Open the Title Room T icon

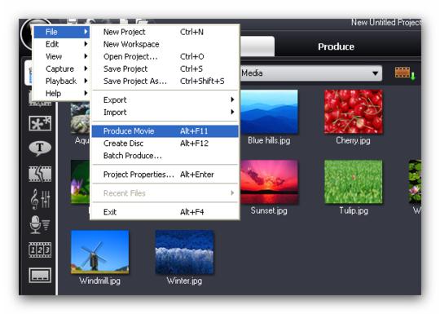pyautogui.click(x=40, y=148)
